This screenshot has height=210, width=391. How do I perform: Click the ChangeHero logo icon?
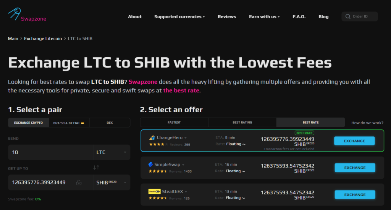click(152, 137)
